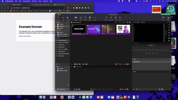Clear messages layer arrow icon
Viewport: 178px width, 100px height.
click(x=169, y=27)
